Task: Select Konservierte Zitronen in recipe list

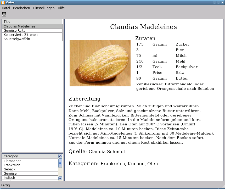Action: (x=20, y=35)
